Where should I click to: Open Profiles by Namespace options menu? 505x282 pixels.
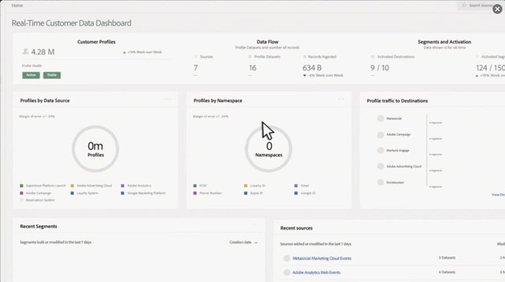coord(341,99)
